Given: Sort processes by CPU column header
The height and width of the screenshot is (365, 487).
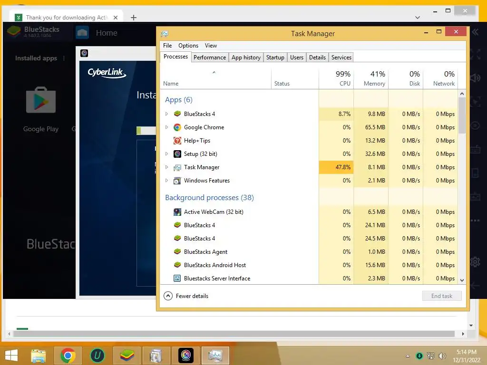Looking at the screenshot, I should [x=336, y=78].
